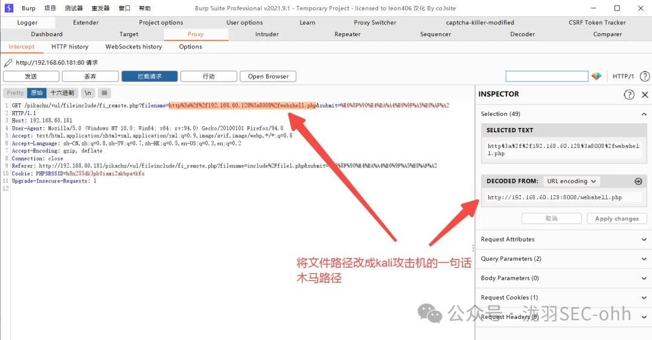Image resolution: width=652 pixels, height=340 pixels.
Task: Open the help icon beside HTTP/1
Action: point(645,76)
